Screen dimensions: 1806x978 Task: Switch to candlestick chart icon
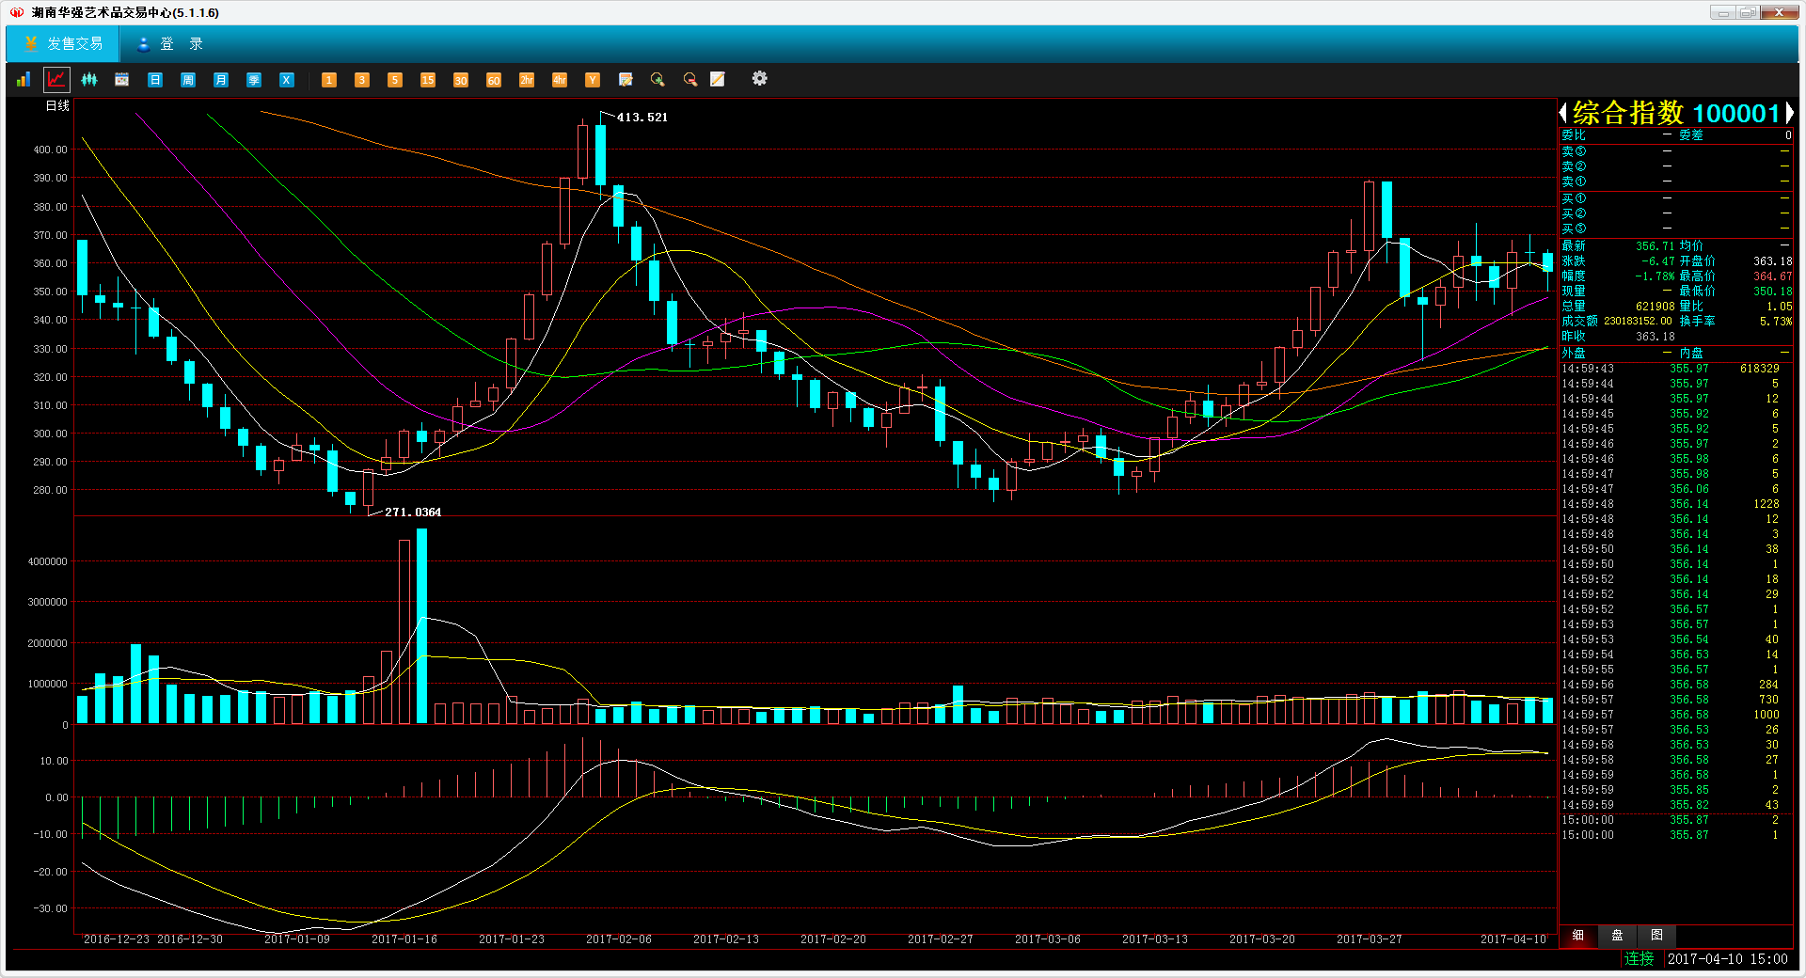[89, 80]
